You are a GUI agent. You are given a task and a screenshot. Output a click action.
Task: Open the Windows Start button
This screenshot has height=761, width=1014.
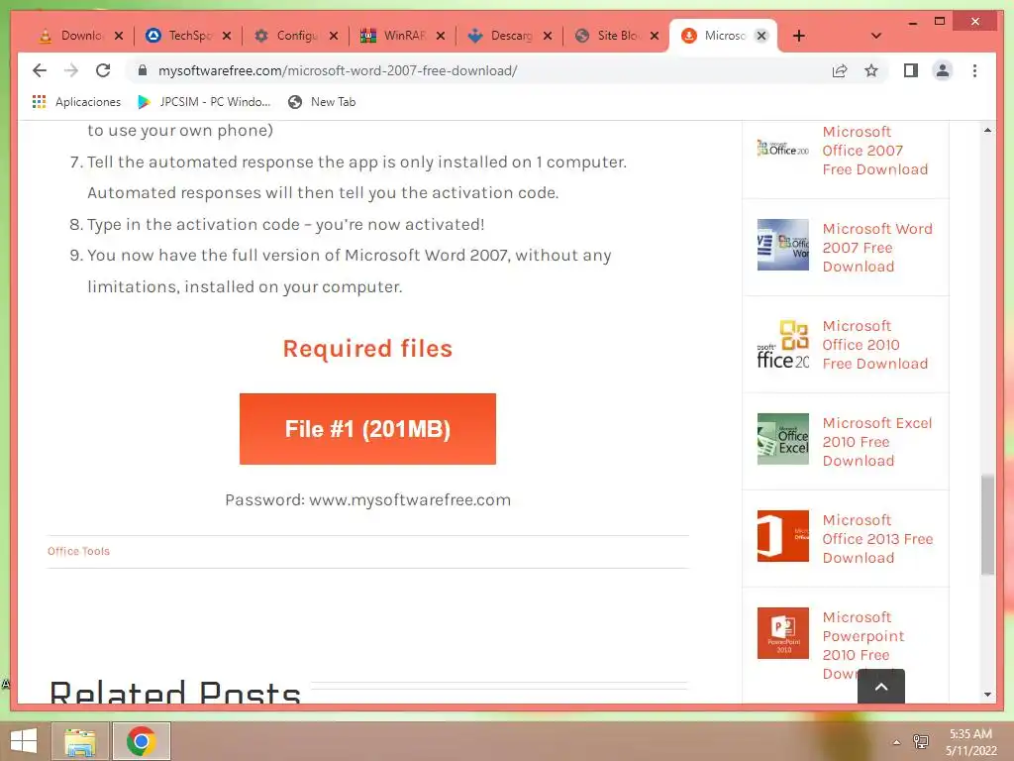(x=24, y=741)
